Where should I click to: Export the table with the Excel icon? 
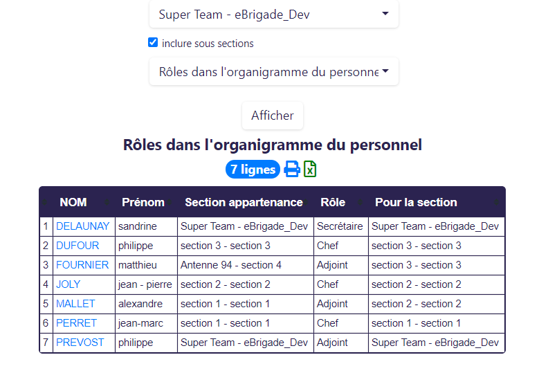coord(310,170)
